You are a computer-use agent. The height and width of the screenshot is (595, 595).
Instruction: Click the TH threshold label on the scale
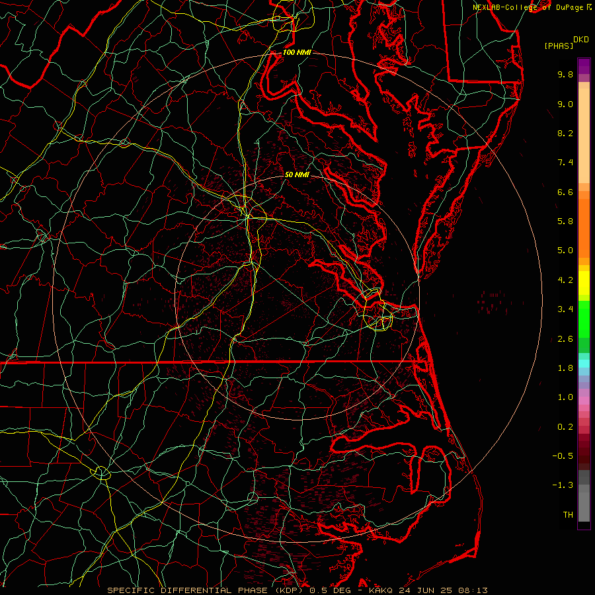tap(568, 515)
